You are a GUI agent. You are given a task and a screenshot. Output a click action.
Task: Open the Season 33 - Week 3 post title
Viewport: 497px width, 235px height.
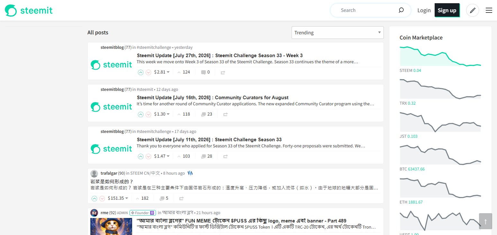(220, 56)
